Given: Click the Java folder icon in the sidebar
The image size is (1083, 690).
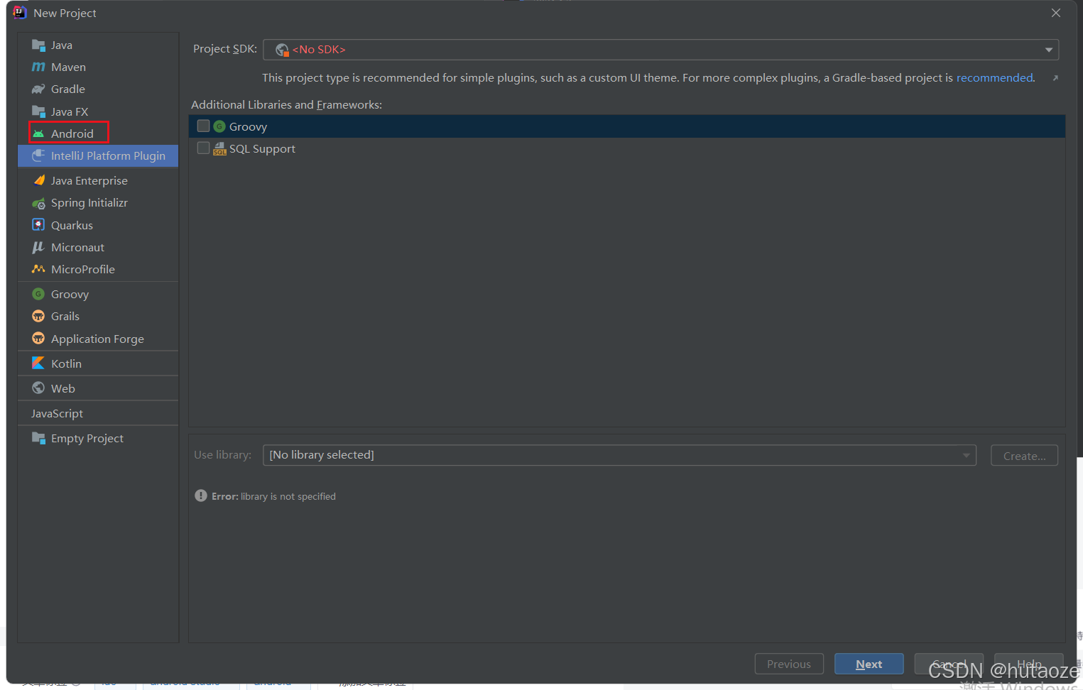Looking at the screenshot, I should point(38,45).
